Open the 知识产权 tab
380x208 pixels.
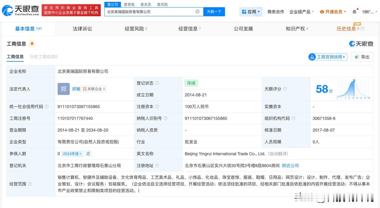point(297,29)
